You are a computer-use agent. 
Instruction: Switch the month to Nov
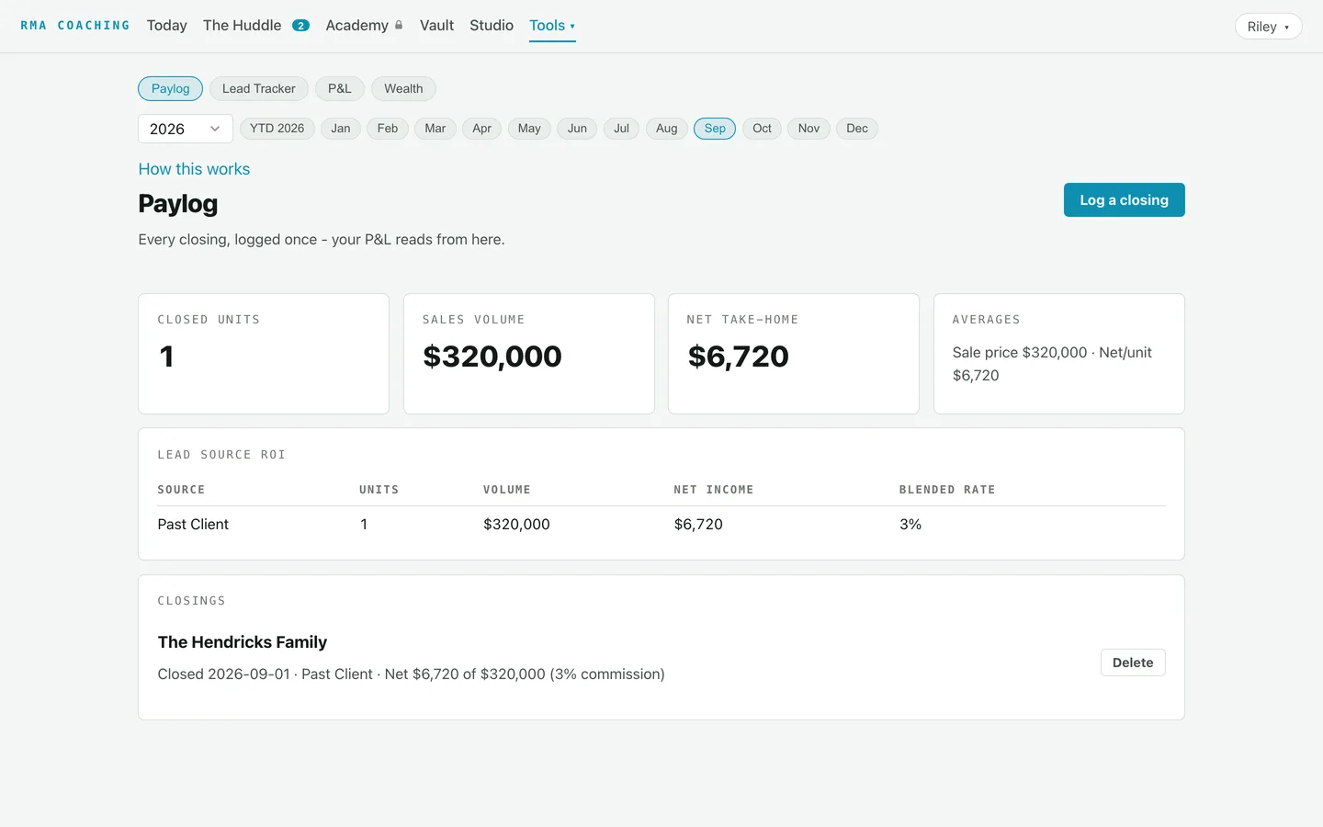(809, 129)
